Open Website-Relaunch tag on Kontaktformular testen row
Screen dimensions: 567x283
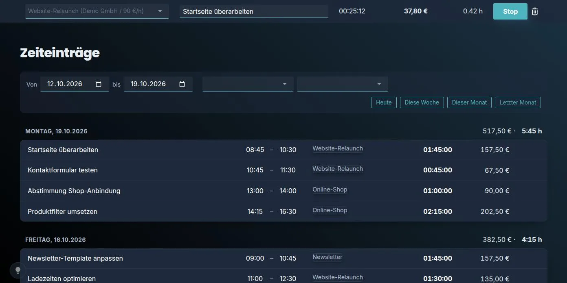[x=338, y=169]
